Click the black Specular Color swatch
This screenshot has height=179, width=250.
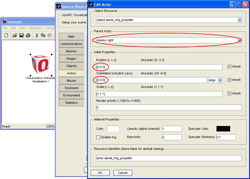[x=223, y=129]
